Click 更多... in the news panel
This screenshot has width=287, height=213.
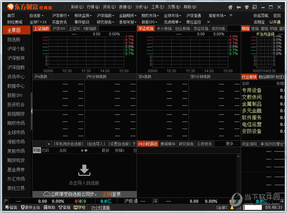point(232,144)
